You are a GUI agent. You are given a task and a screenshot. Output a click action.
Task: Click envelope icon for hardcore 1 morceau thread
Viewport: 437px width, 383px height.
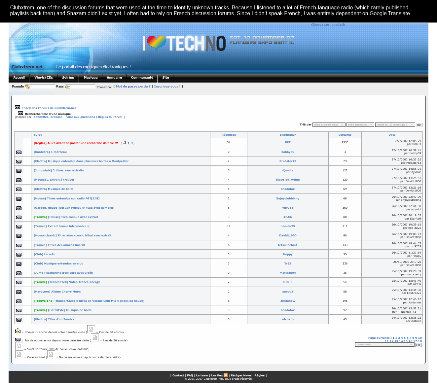(19, 152)
